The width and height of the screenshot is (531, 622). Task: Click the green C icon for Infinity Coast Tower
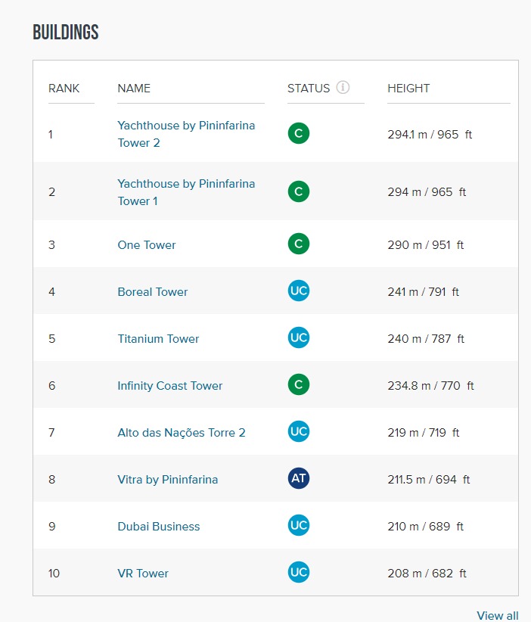(299, 385)
